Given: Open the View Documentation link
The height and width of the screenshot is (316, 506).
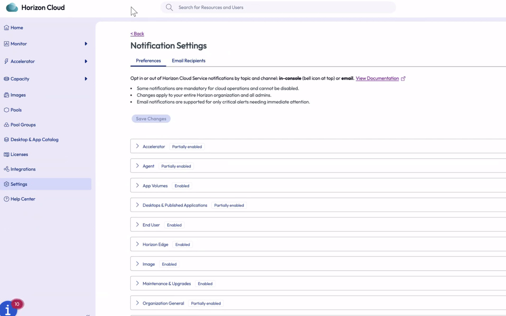Looking at the screenshot, I should click(x=377, y=78).
